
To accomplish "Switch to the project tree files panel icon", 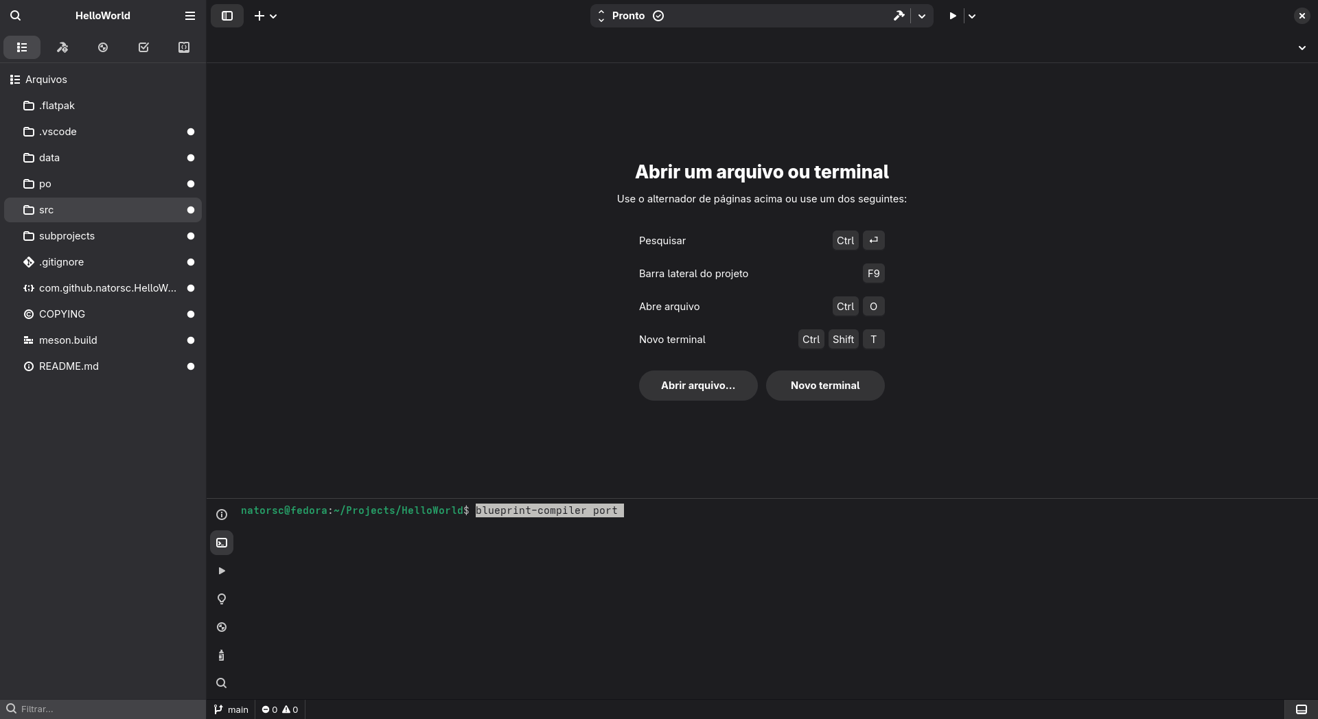I will point(22,47).
